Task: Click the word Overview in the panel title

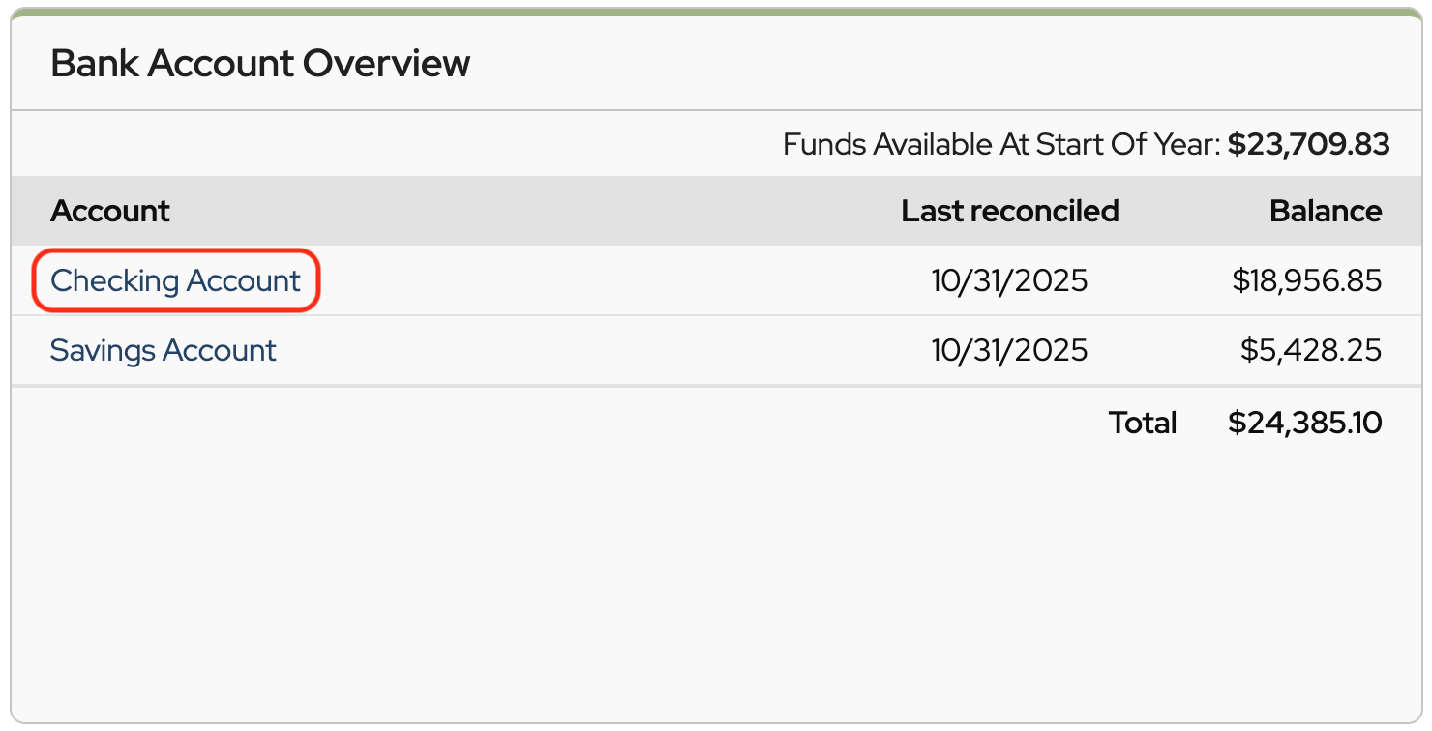Action: click(386, 64)
